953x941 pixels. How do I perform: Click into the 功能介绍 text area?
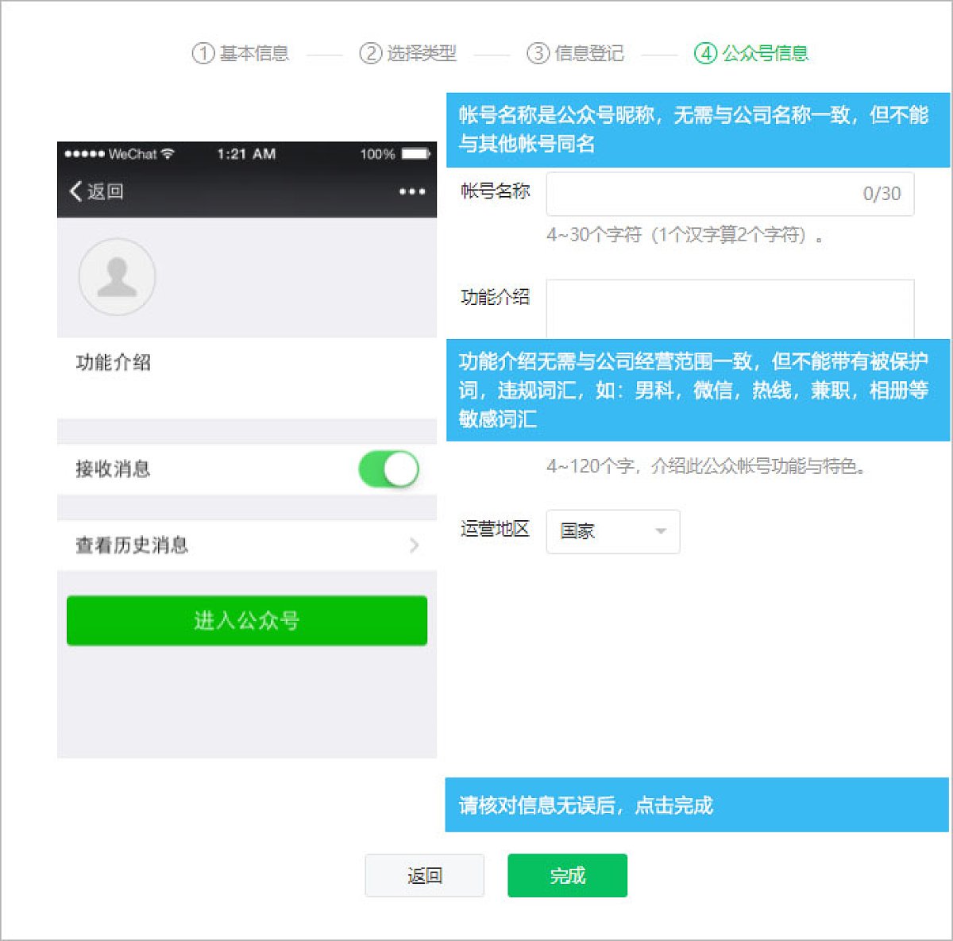(x=730, y=309)
